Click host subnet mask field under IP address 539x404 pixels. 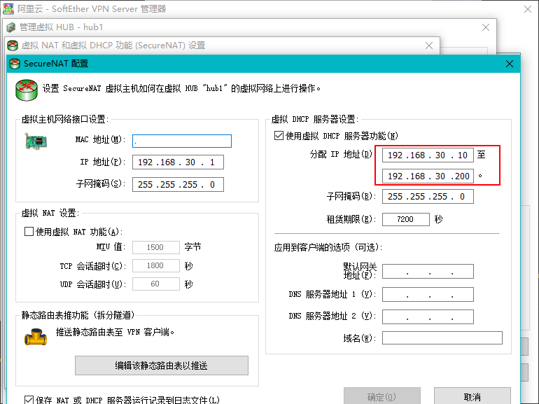pos(178,185)
